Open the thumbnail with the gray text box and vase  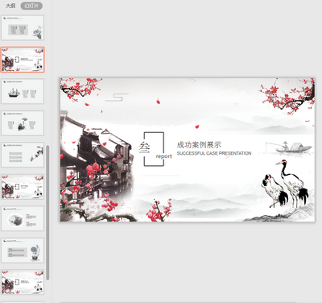23,251
